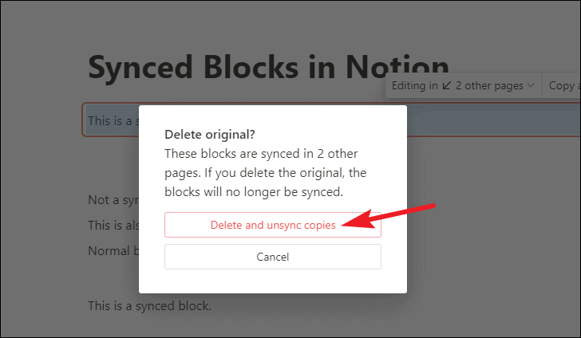The width and height of the screenshot is (581, 338).
Task: Dismiss the dialog with Cancel
Action: pyautogui.click(x=273, y=257)
